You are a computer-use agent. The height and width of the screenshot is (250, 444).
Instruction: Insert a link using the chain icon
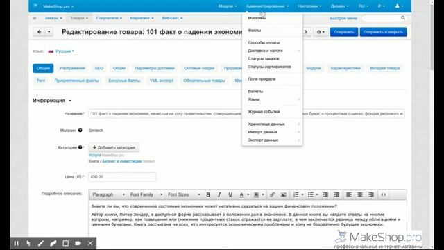pyautogui.click(x=272, y=194)
